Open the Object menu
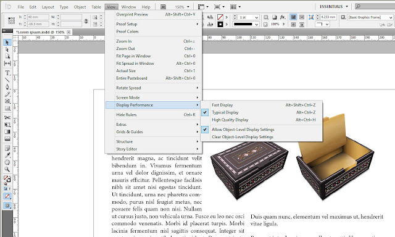The width and height of the screenshot is (395, 237). click(x=80, y=7)
